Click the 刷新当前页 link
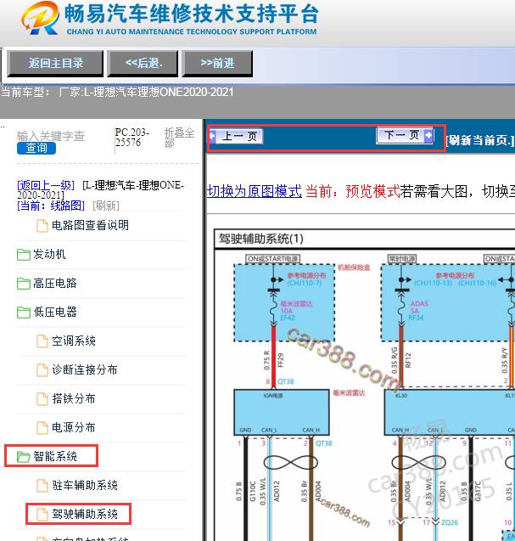515x541 pixels. 480,140
